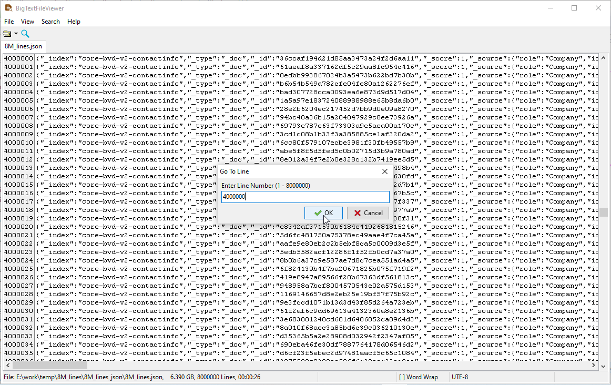Click line number 4000035 in gutter
The height and width of the screenshot is (385, 611).
(x=18, y=353)
